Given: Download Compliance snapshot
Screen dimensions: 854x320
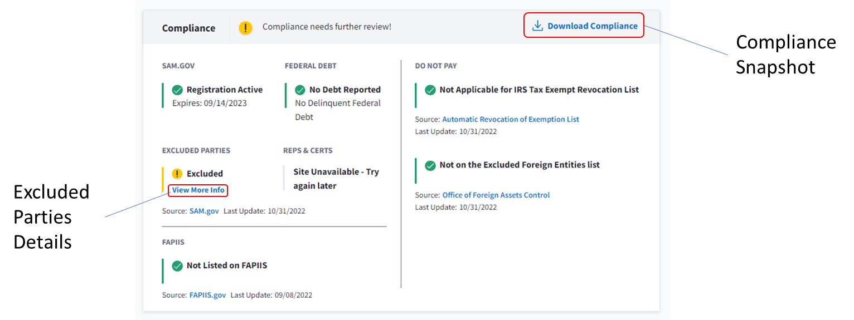Looking at the screenshot, I should pos(592,26).
